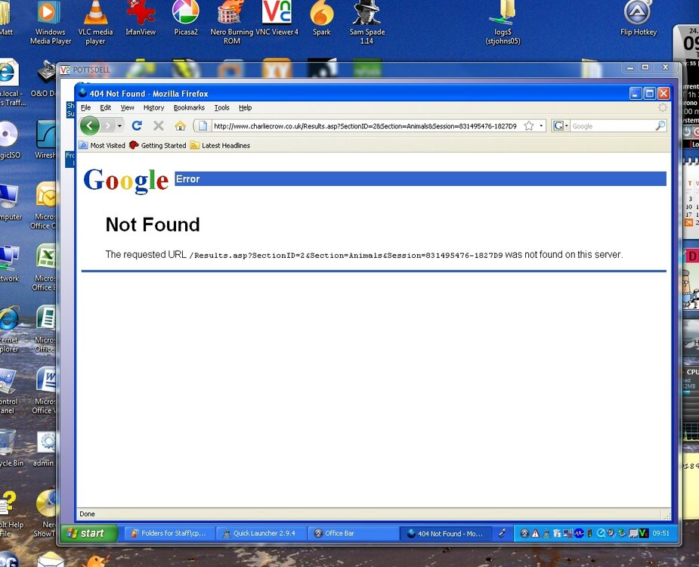This screenshot has height=567, width=699.
Task: Open the File menu in Firefox
Action: click(x=85, y=107)
